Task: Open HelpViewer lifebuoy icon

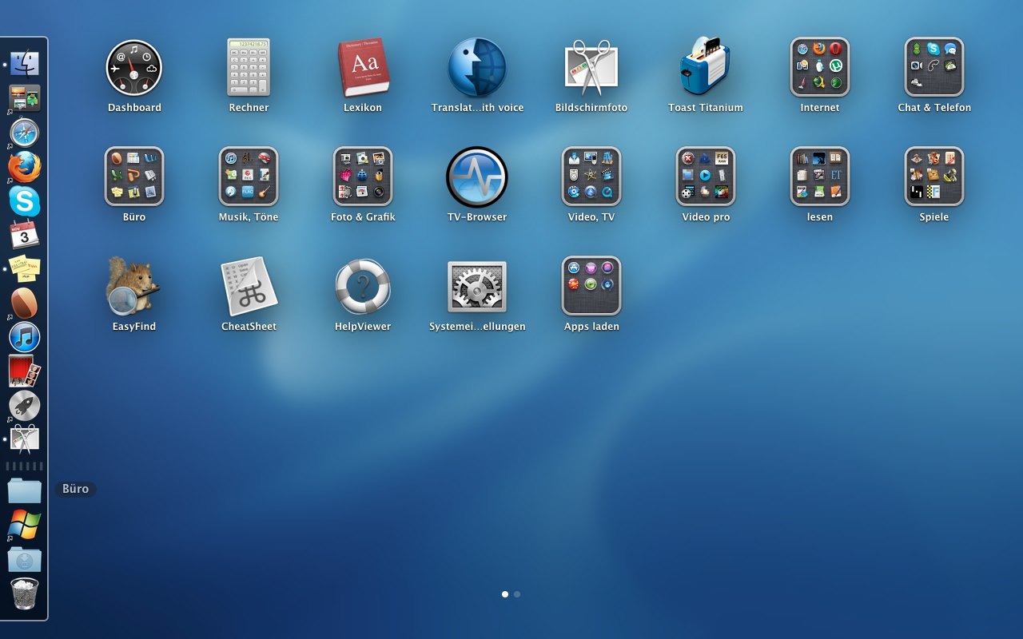Action: 363,286
